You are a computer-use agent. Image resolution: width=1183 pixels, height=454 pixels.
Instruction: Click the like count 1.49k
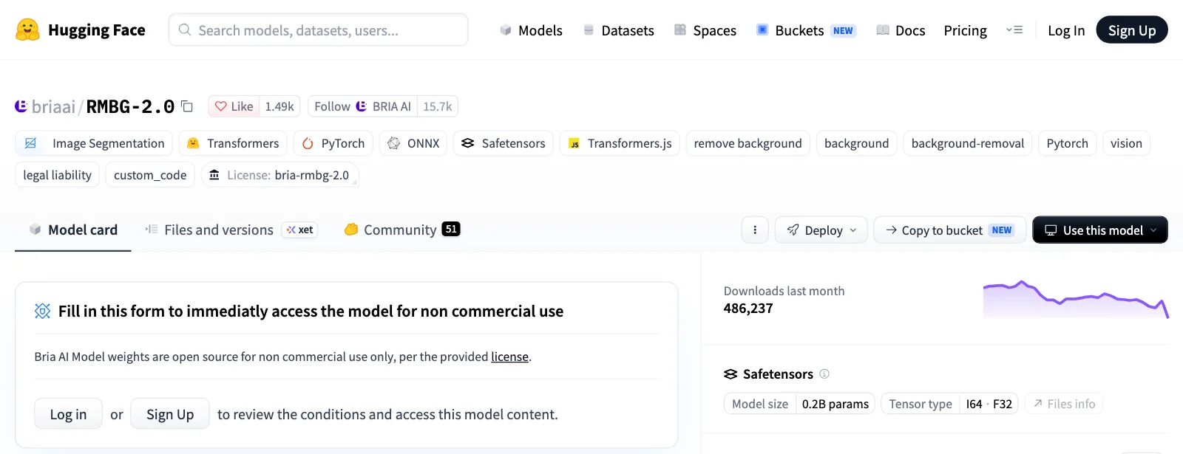[279, 106]
